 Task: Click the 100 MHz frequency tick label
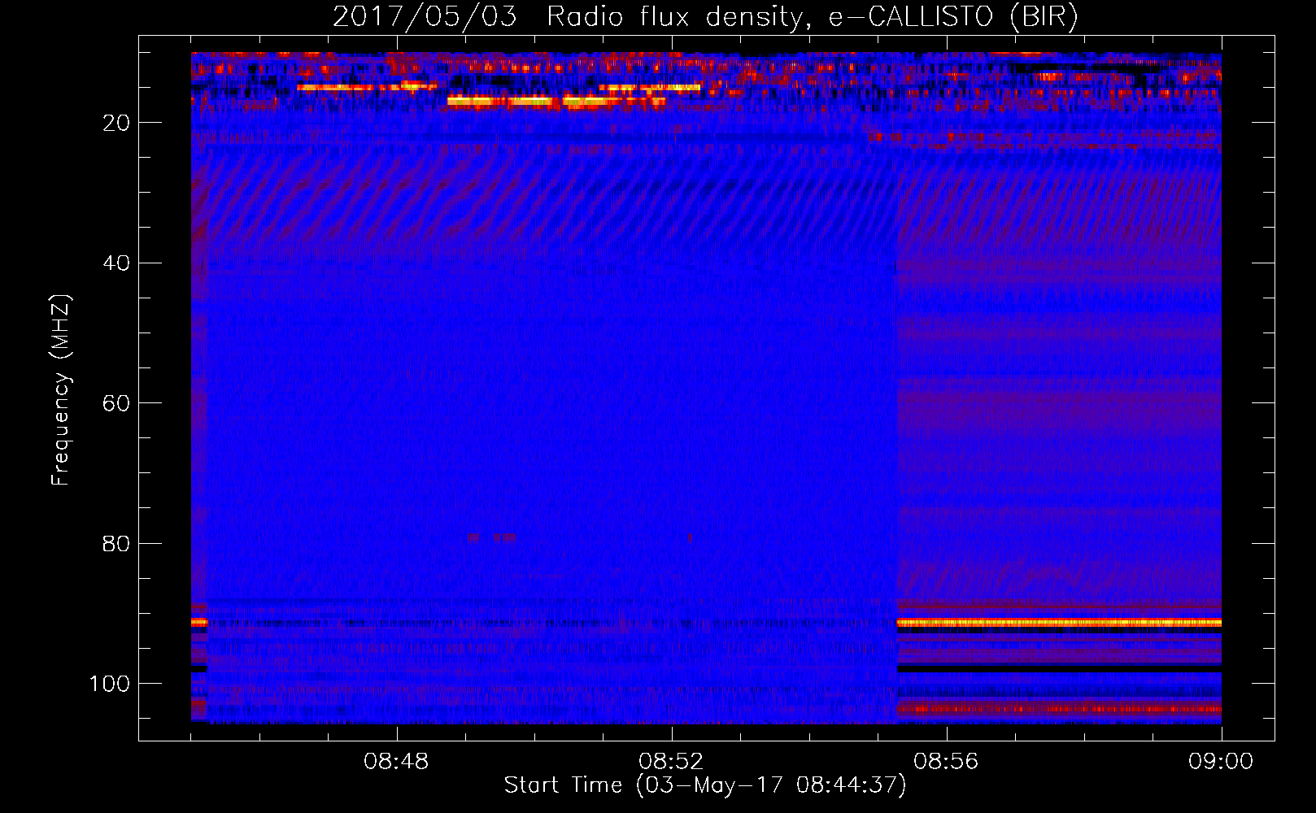tap(110, 684)
